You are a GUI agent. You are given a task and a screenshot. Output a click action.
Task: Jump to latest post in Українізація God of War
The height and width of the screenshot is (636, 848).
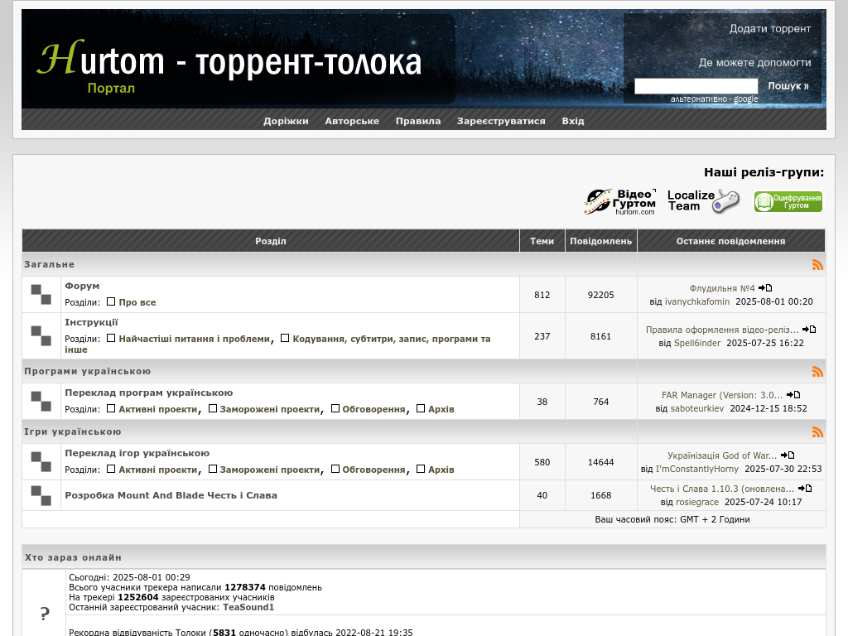788,455
